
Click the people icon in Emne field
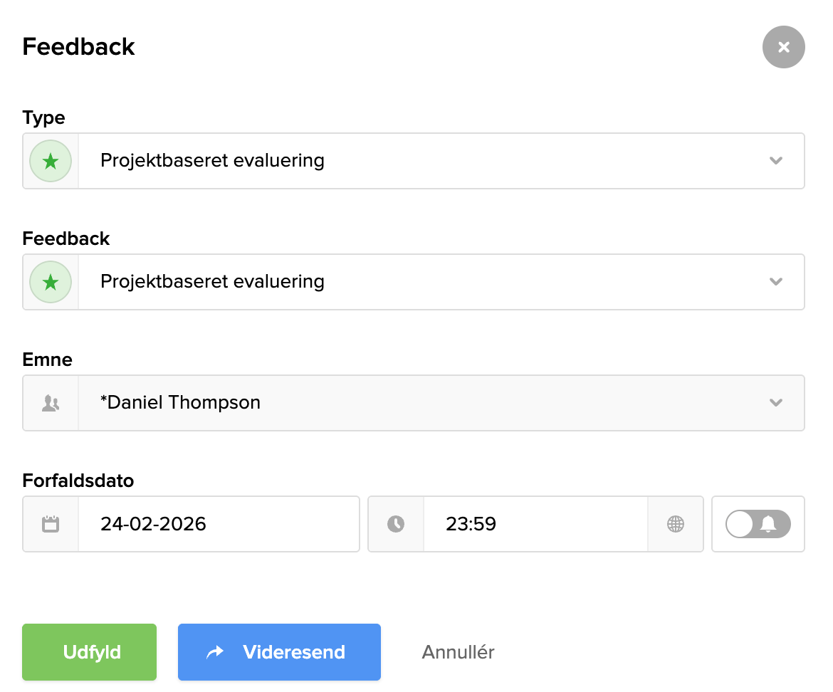pyautogui.click(x=51, y=404)
